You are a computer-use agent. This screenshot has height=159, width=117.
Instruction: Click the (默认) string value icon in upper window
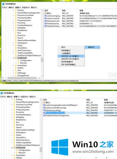point(45,13)
